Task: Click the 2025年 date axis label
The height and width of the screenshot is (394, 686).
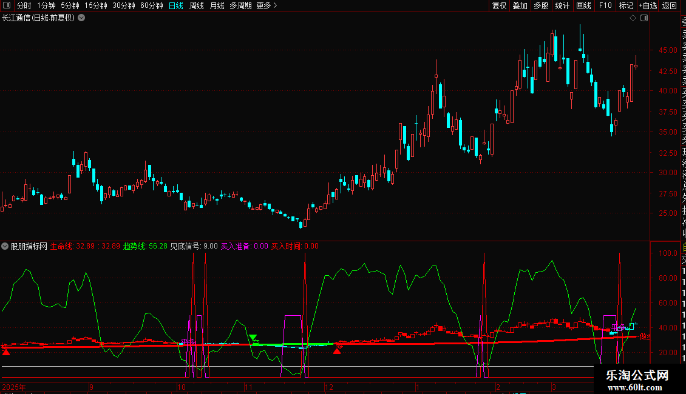Action: coord(14,387)
